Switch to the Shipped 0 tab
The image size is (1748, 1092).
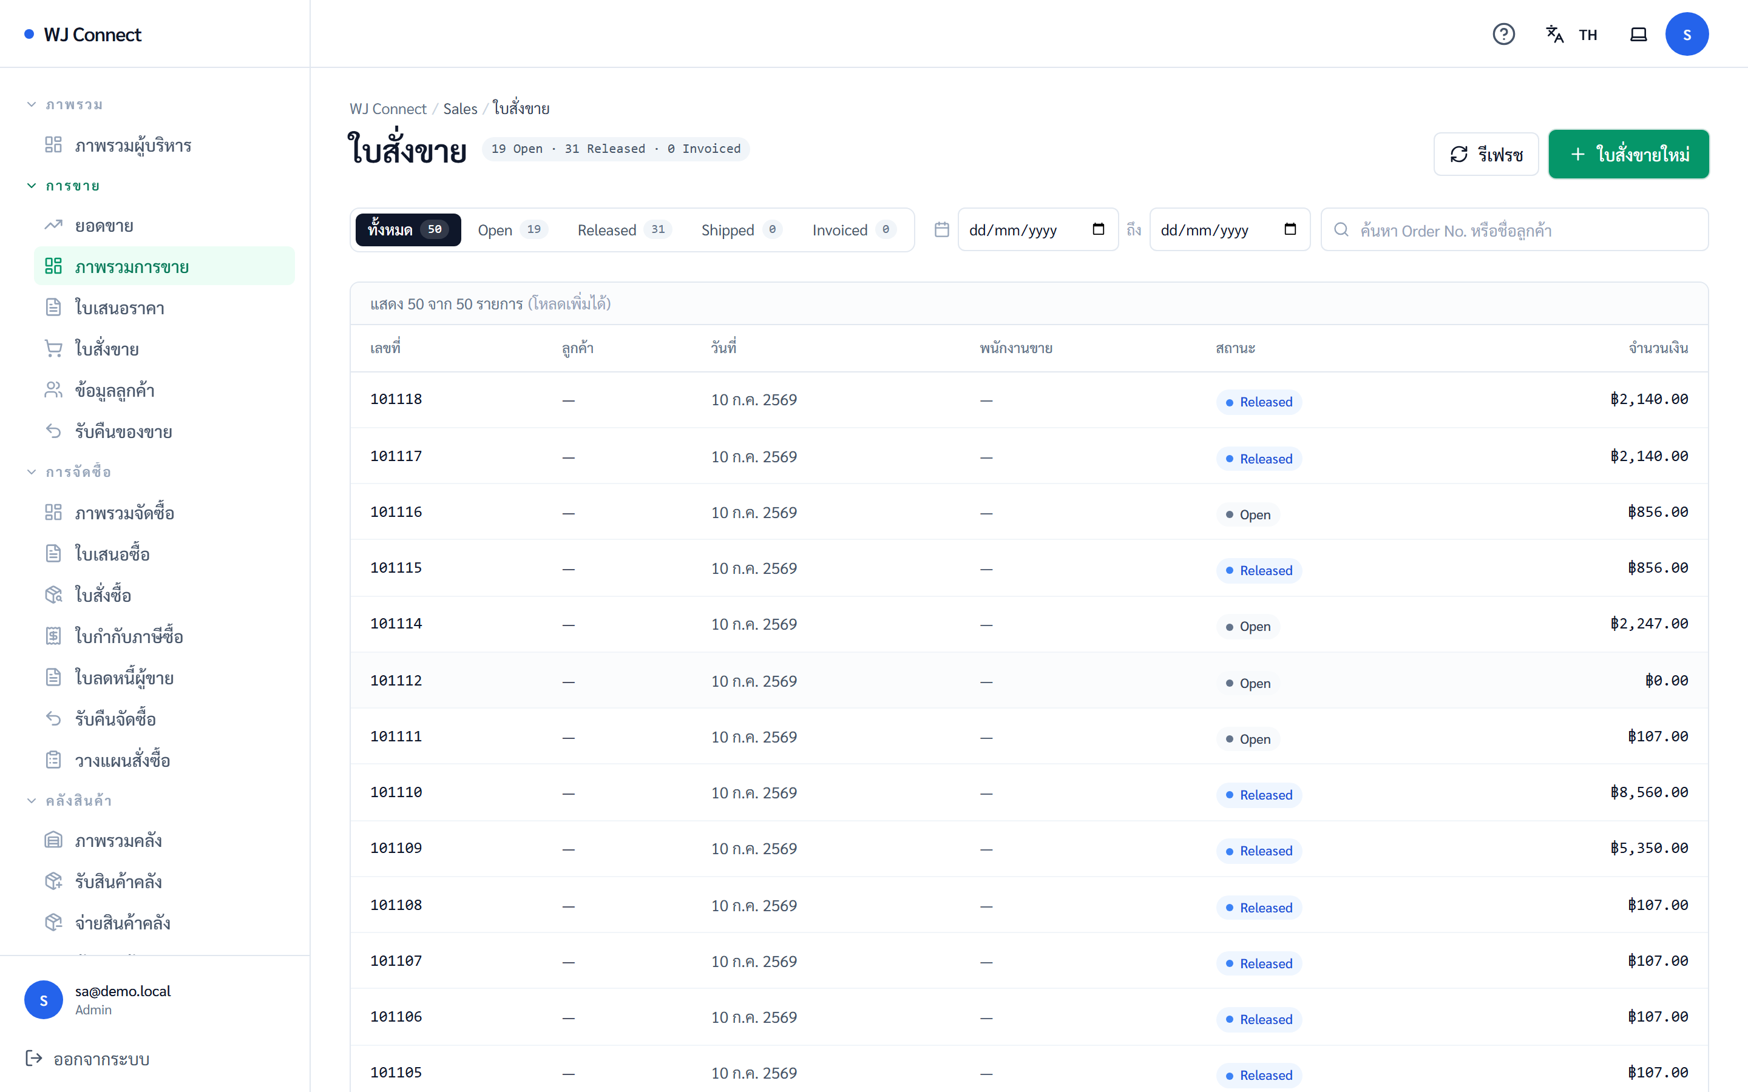tap(741, 230)
